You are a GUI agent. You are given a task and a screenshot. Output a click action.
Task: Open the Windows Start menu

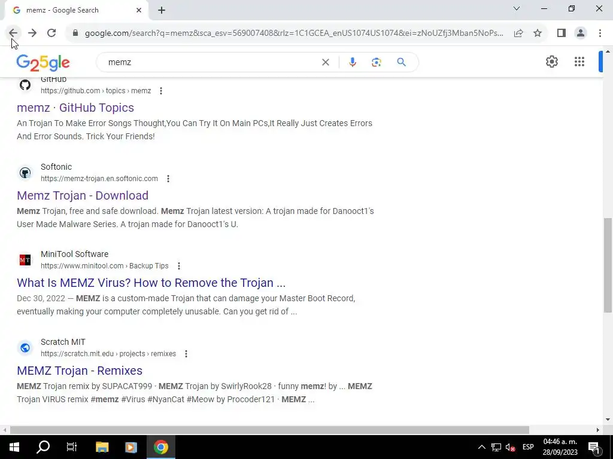click(14, 447)
